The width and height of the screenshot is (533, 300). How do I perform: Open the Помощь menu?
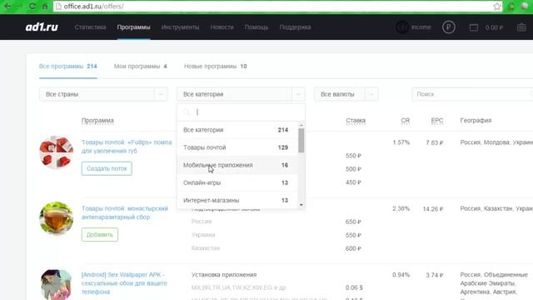pyautogui.click(x=257, y=27)
